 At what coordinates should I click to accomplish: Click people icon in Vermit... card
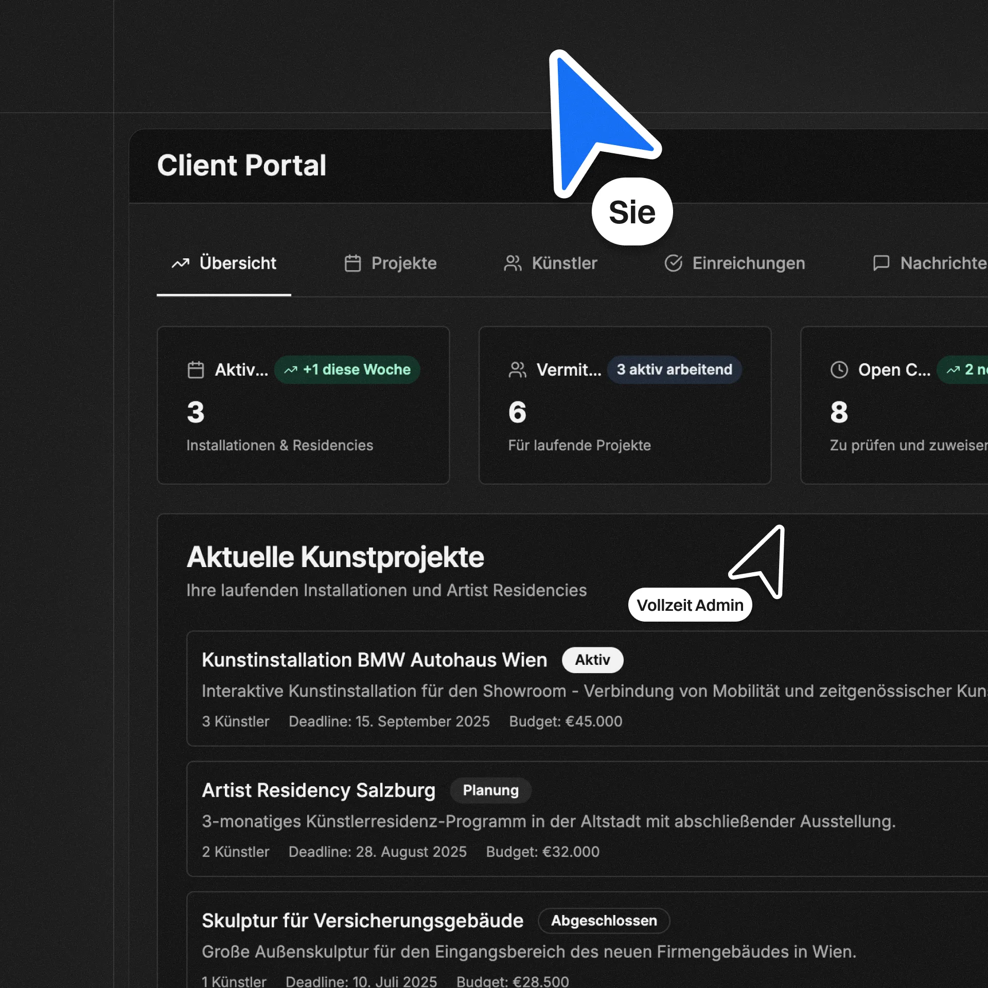tap(517, 369)
